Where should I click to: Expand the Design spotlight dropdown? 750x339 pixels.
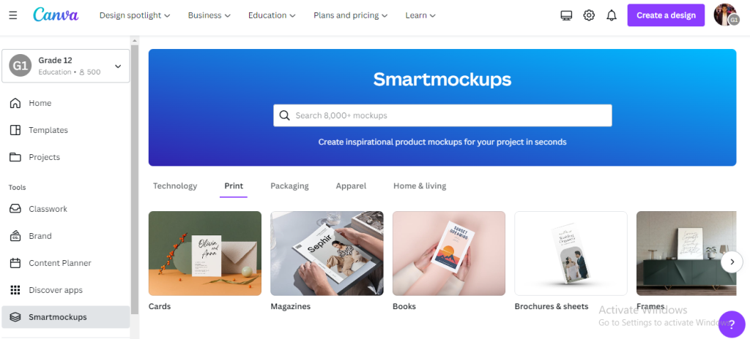tap(135, 15)
